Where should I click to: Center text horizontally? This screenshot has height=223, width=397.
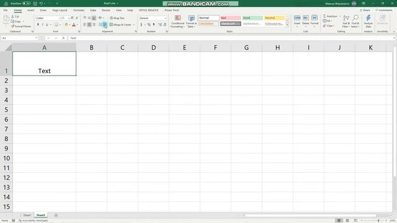point(89,25)
